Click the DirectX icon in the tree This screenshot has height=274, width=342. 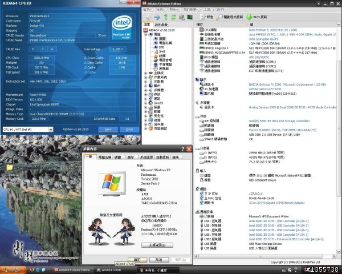pyautogui.click(x=150, y=103)
